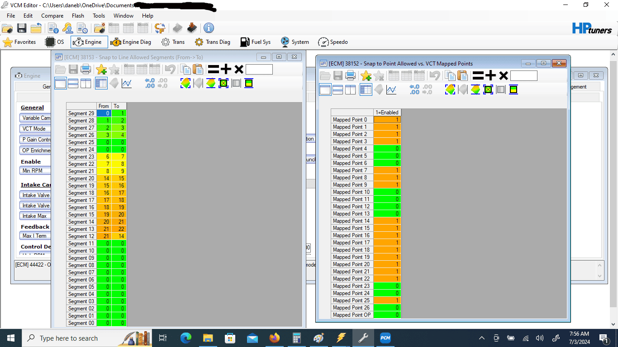Switch to the Fuel Sys section
Image resolution: width=618 pixels, height=347 pixels.
pyautogui.click(x=256, y=42)
